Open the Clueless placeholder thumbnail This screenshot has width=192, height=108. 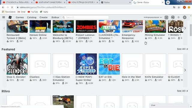pyautogui.click(x=40, y=64)
